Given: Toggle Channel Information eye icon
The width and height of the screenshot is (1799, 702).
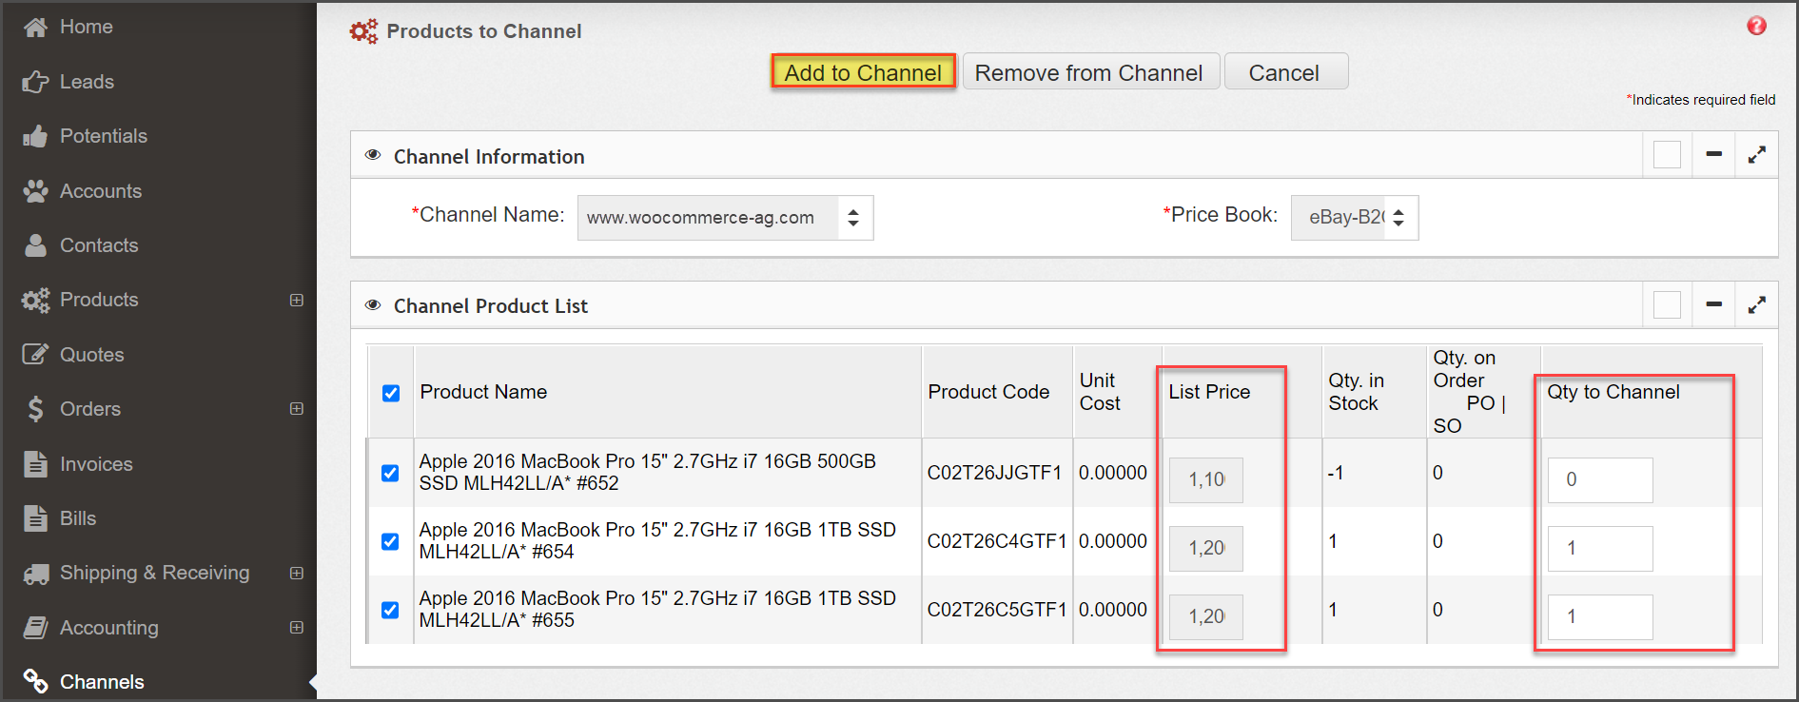Looking at the screenshot, I should pos(373,155).
